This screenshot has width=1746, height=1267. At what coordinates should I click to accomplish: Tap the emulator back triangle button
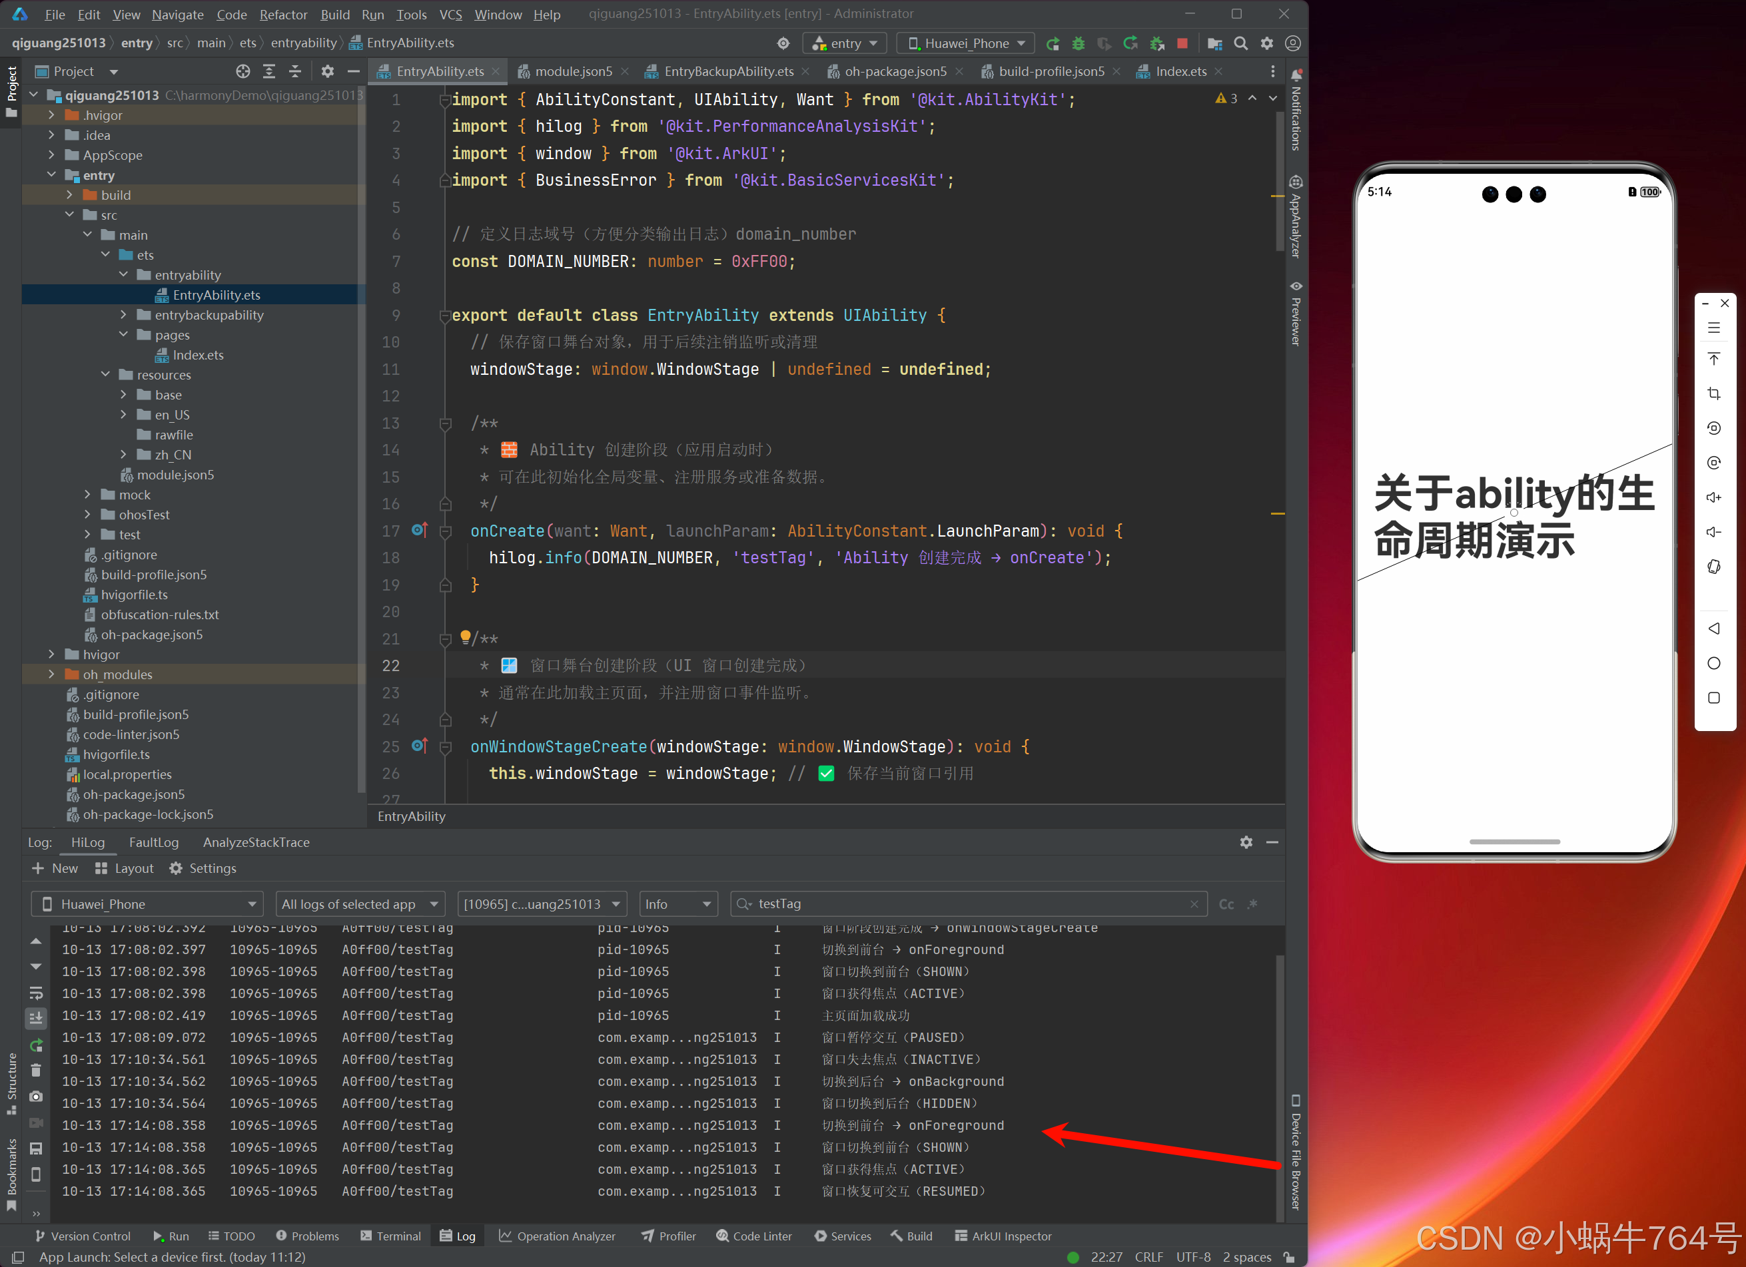(x=1713, y=629)
